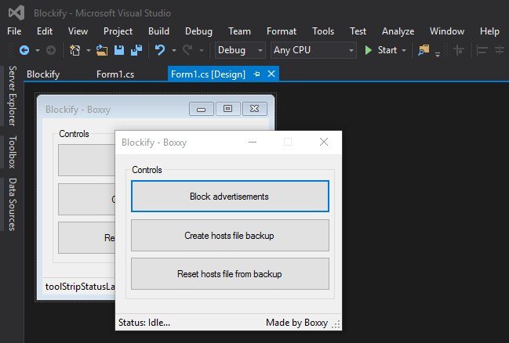The image size is (509, 343).
Task: Select toolStripStatusLabel in the designer form
Action: coord(80,287)
